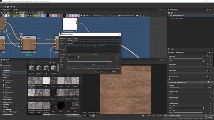Click the info icon above Properties panel
The image size is (214, 120).
pos(173,49)
